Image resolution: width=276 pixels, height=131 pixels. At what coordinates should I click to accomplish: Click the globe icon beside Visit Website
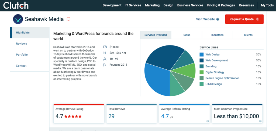pos(218,19)
